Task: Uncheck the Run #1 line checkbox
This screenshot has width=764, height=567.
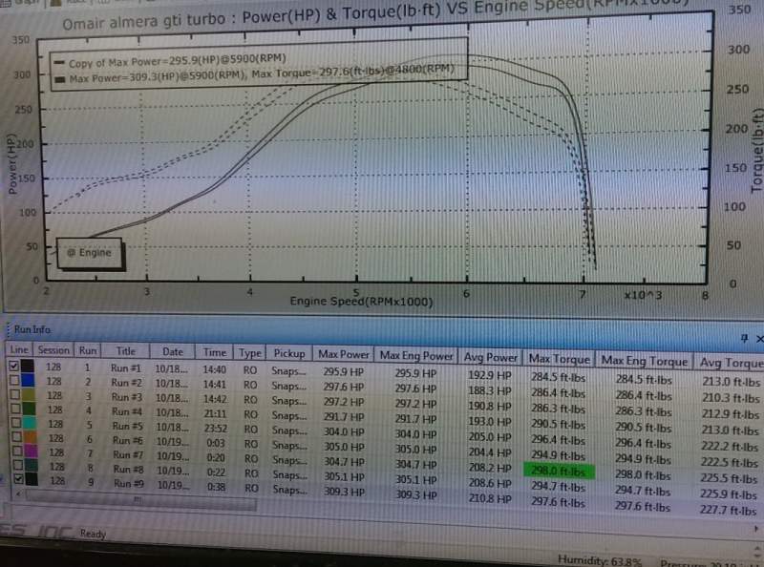Action: pos(14,367)
